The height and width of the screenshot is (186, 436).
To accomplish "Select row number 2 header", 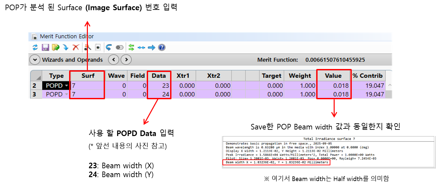I will click(36, 85).
